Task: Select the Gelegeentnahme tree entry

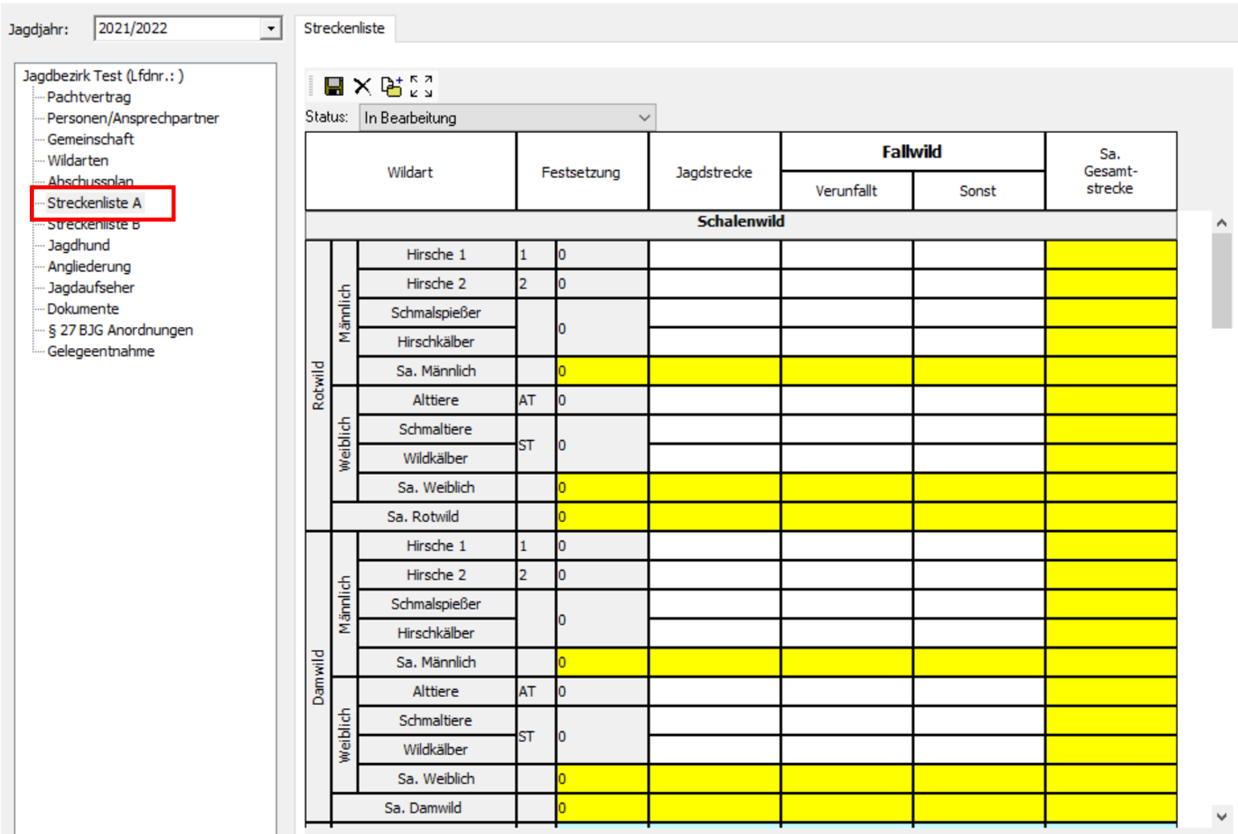Action: [x=101, y=351]
